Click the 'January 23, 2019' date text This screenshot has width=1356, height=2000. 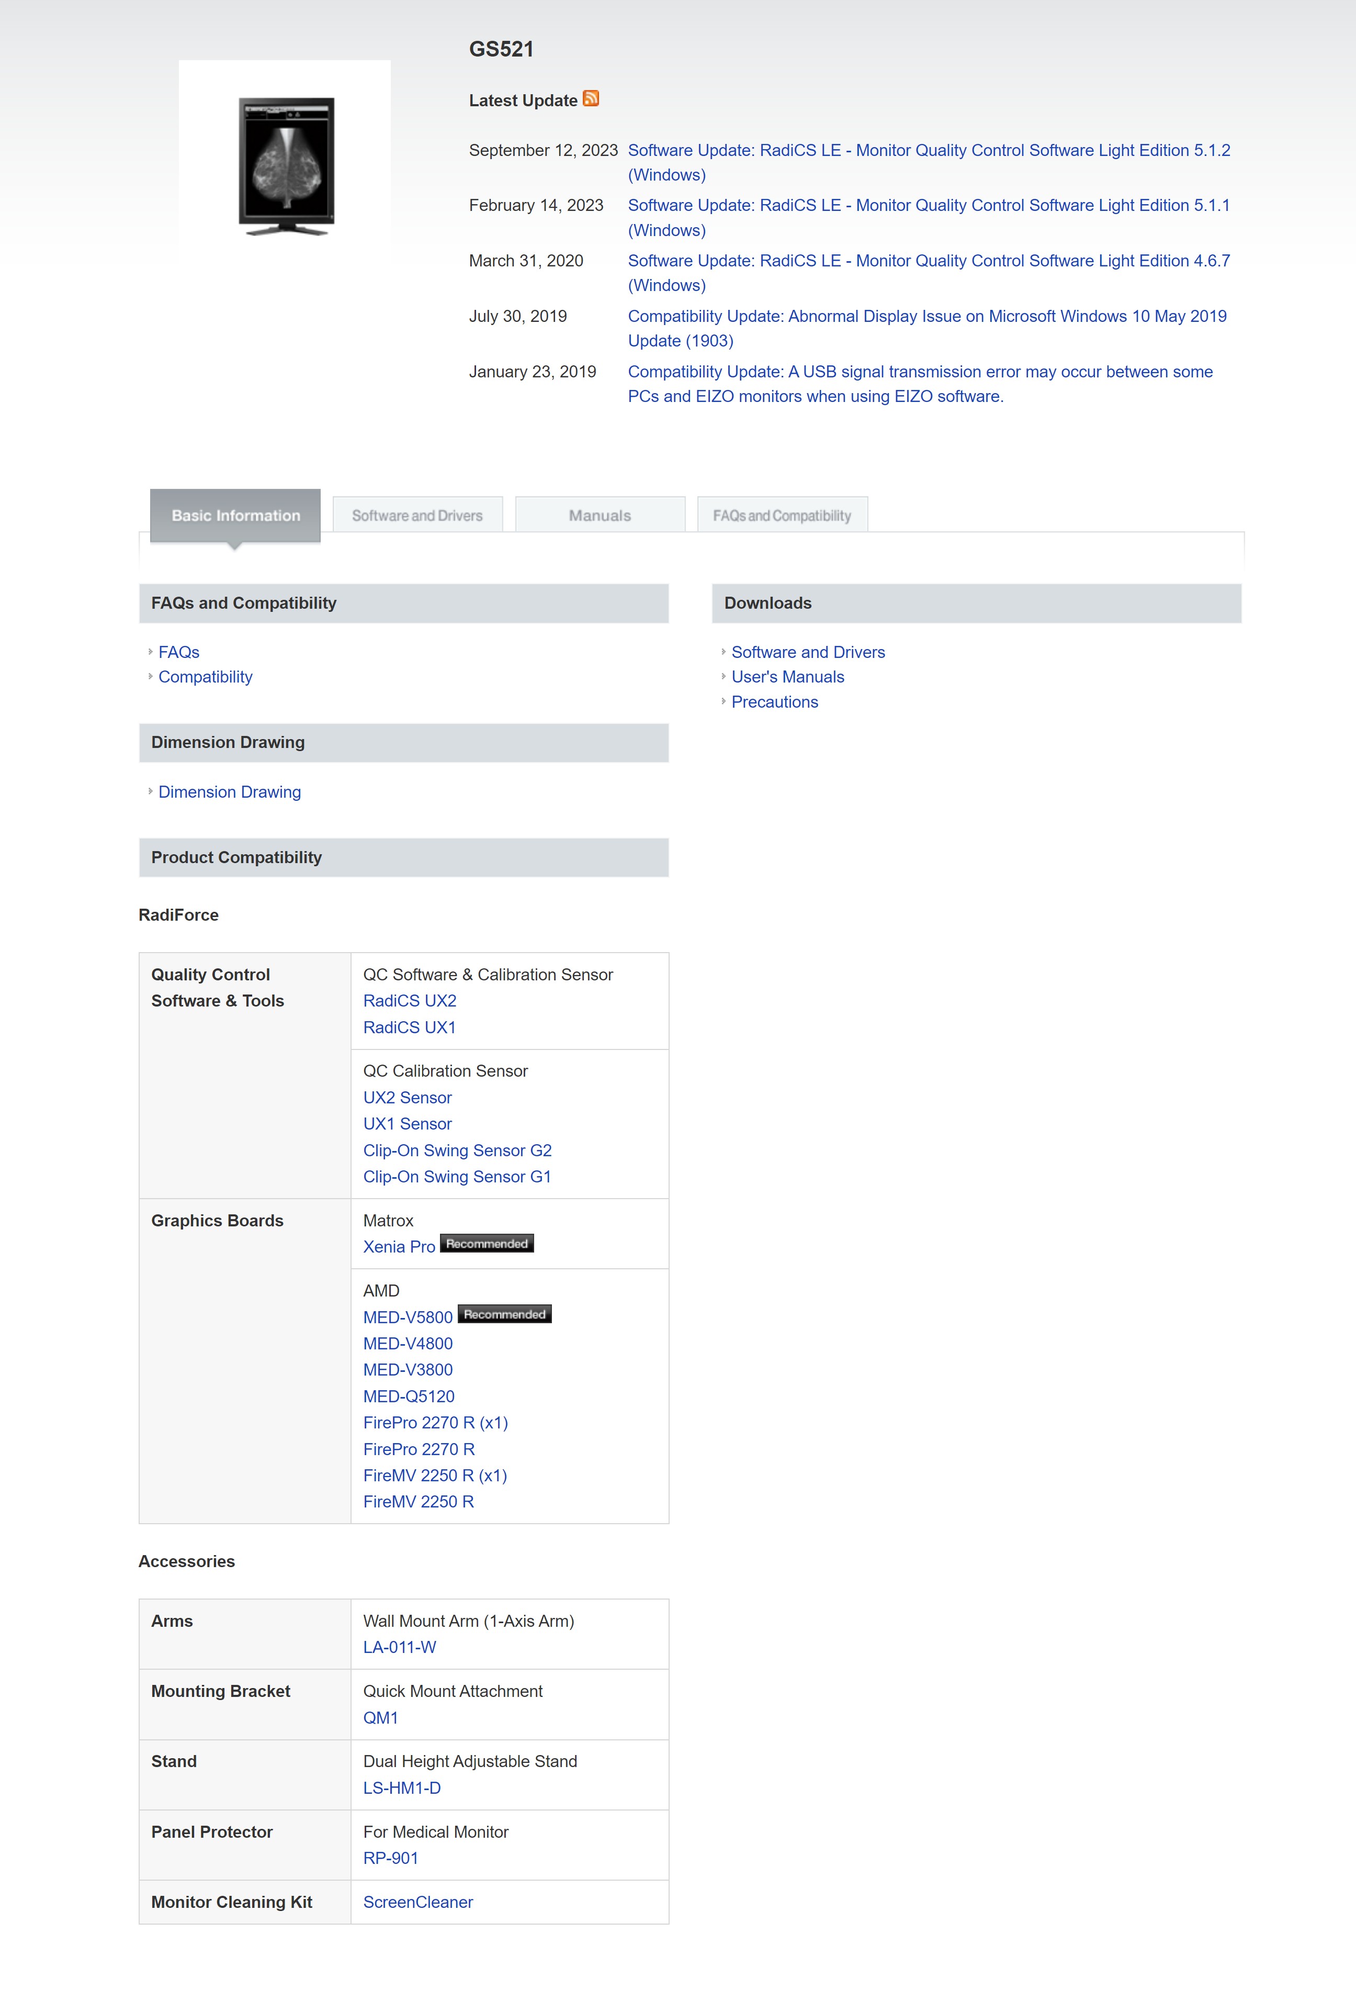[x=532, y=372]
